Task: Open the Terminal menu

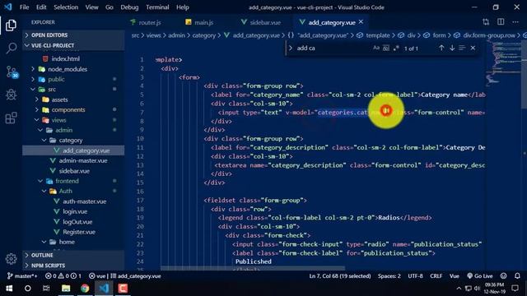Action: tap(157, 7)
